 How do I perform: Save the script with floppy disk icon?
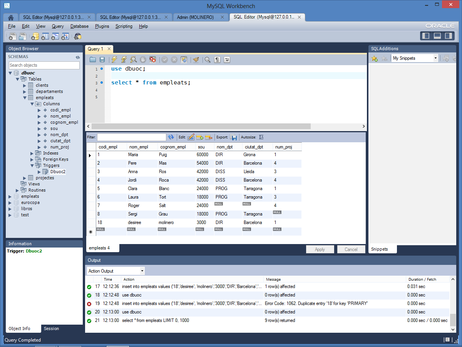click(102, 59)
